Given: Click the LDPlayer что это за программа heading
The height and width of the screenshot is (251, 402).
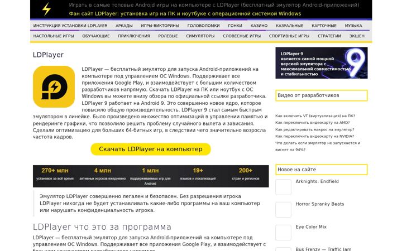Looking at the screenshot, I should (x=102, y=227).
